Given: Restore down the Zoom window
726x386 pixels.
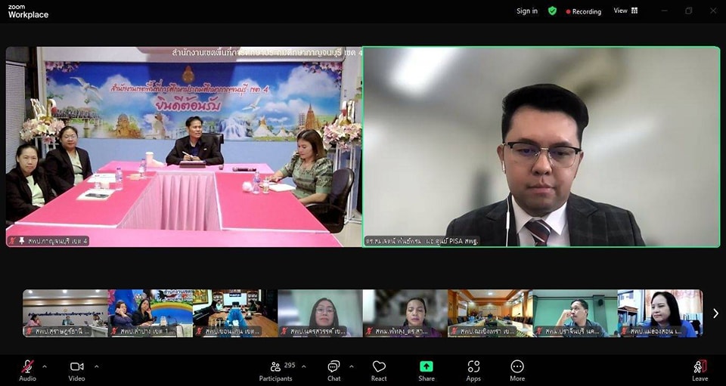Looking at the screenshot, I should pos(688,11).
